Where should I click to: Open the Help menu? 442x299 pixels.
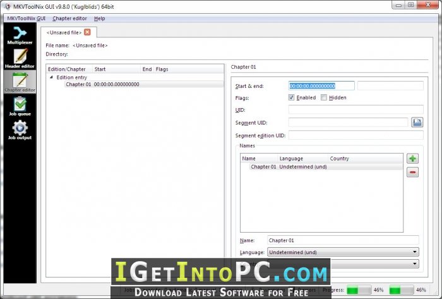100,18
